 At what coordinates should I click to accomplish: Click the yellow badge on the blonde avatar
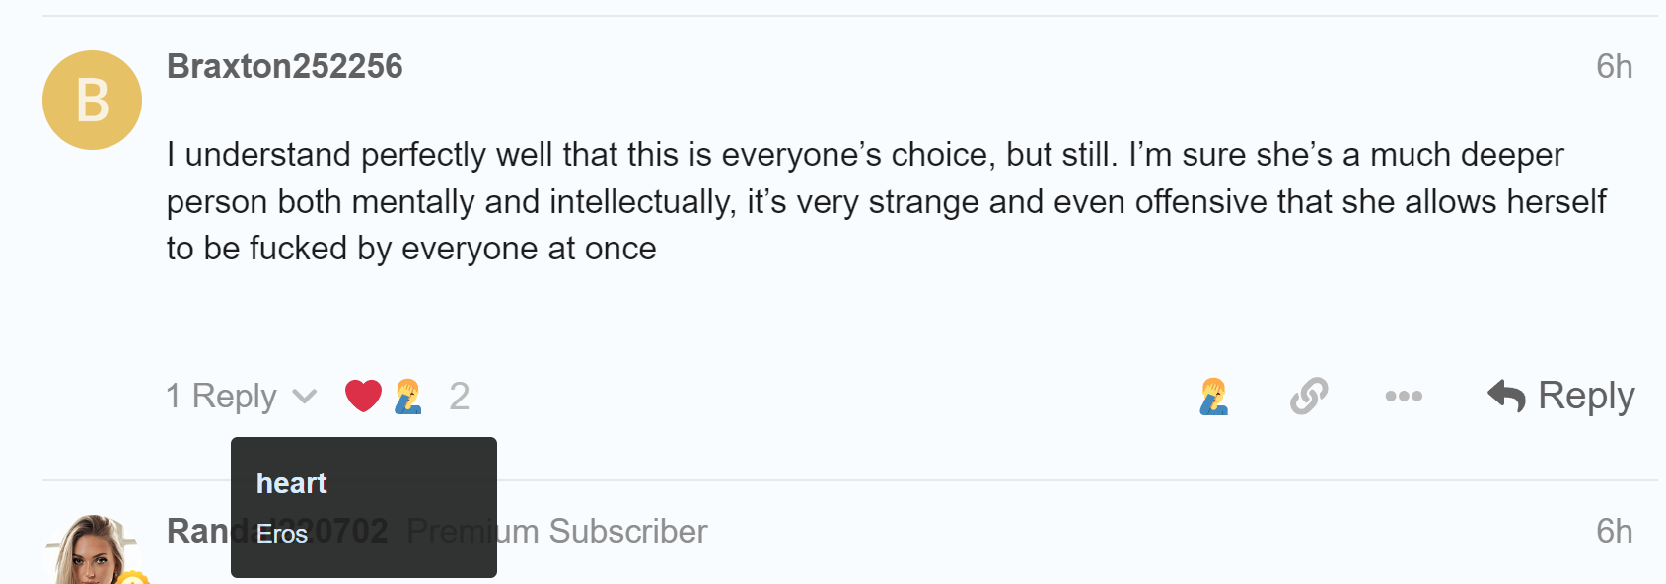click(x=132, y=578)
